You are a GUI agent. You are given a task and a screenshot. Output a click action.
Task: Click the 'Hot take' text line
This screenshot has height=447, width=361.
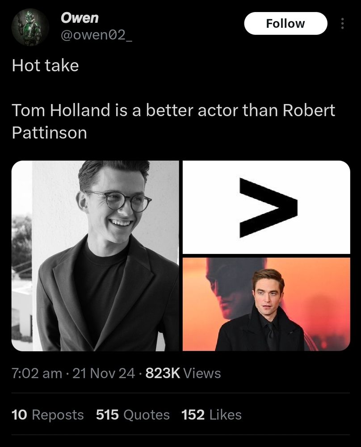click(45, 66)
